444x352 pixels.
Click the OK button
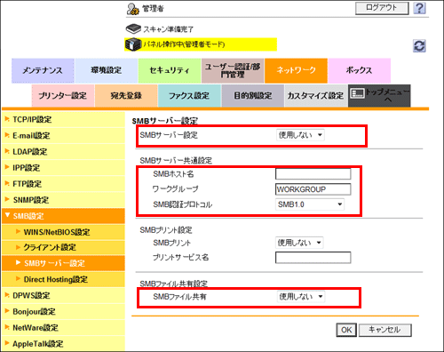[346, 330]
